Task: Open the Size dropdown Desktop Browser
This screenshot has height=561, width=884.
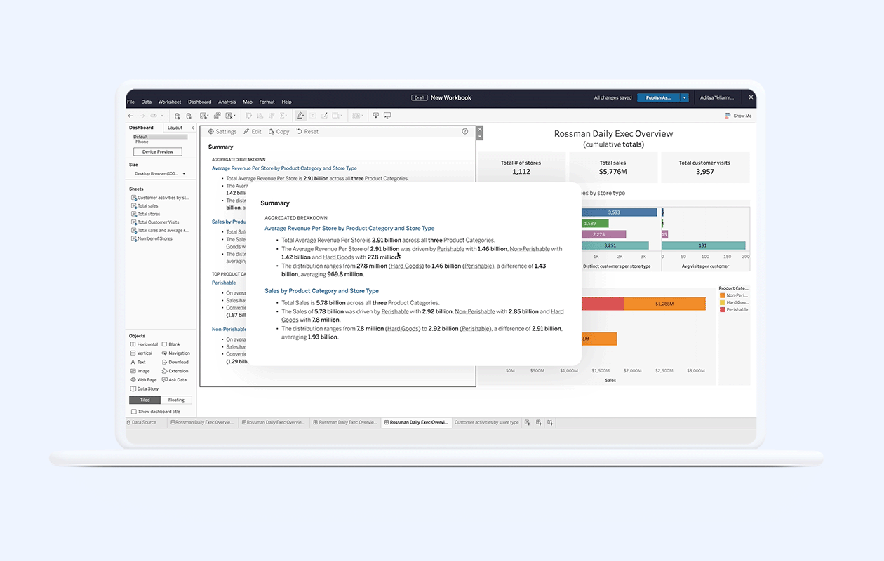Action: [161, 173]
